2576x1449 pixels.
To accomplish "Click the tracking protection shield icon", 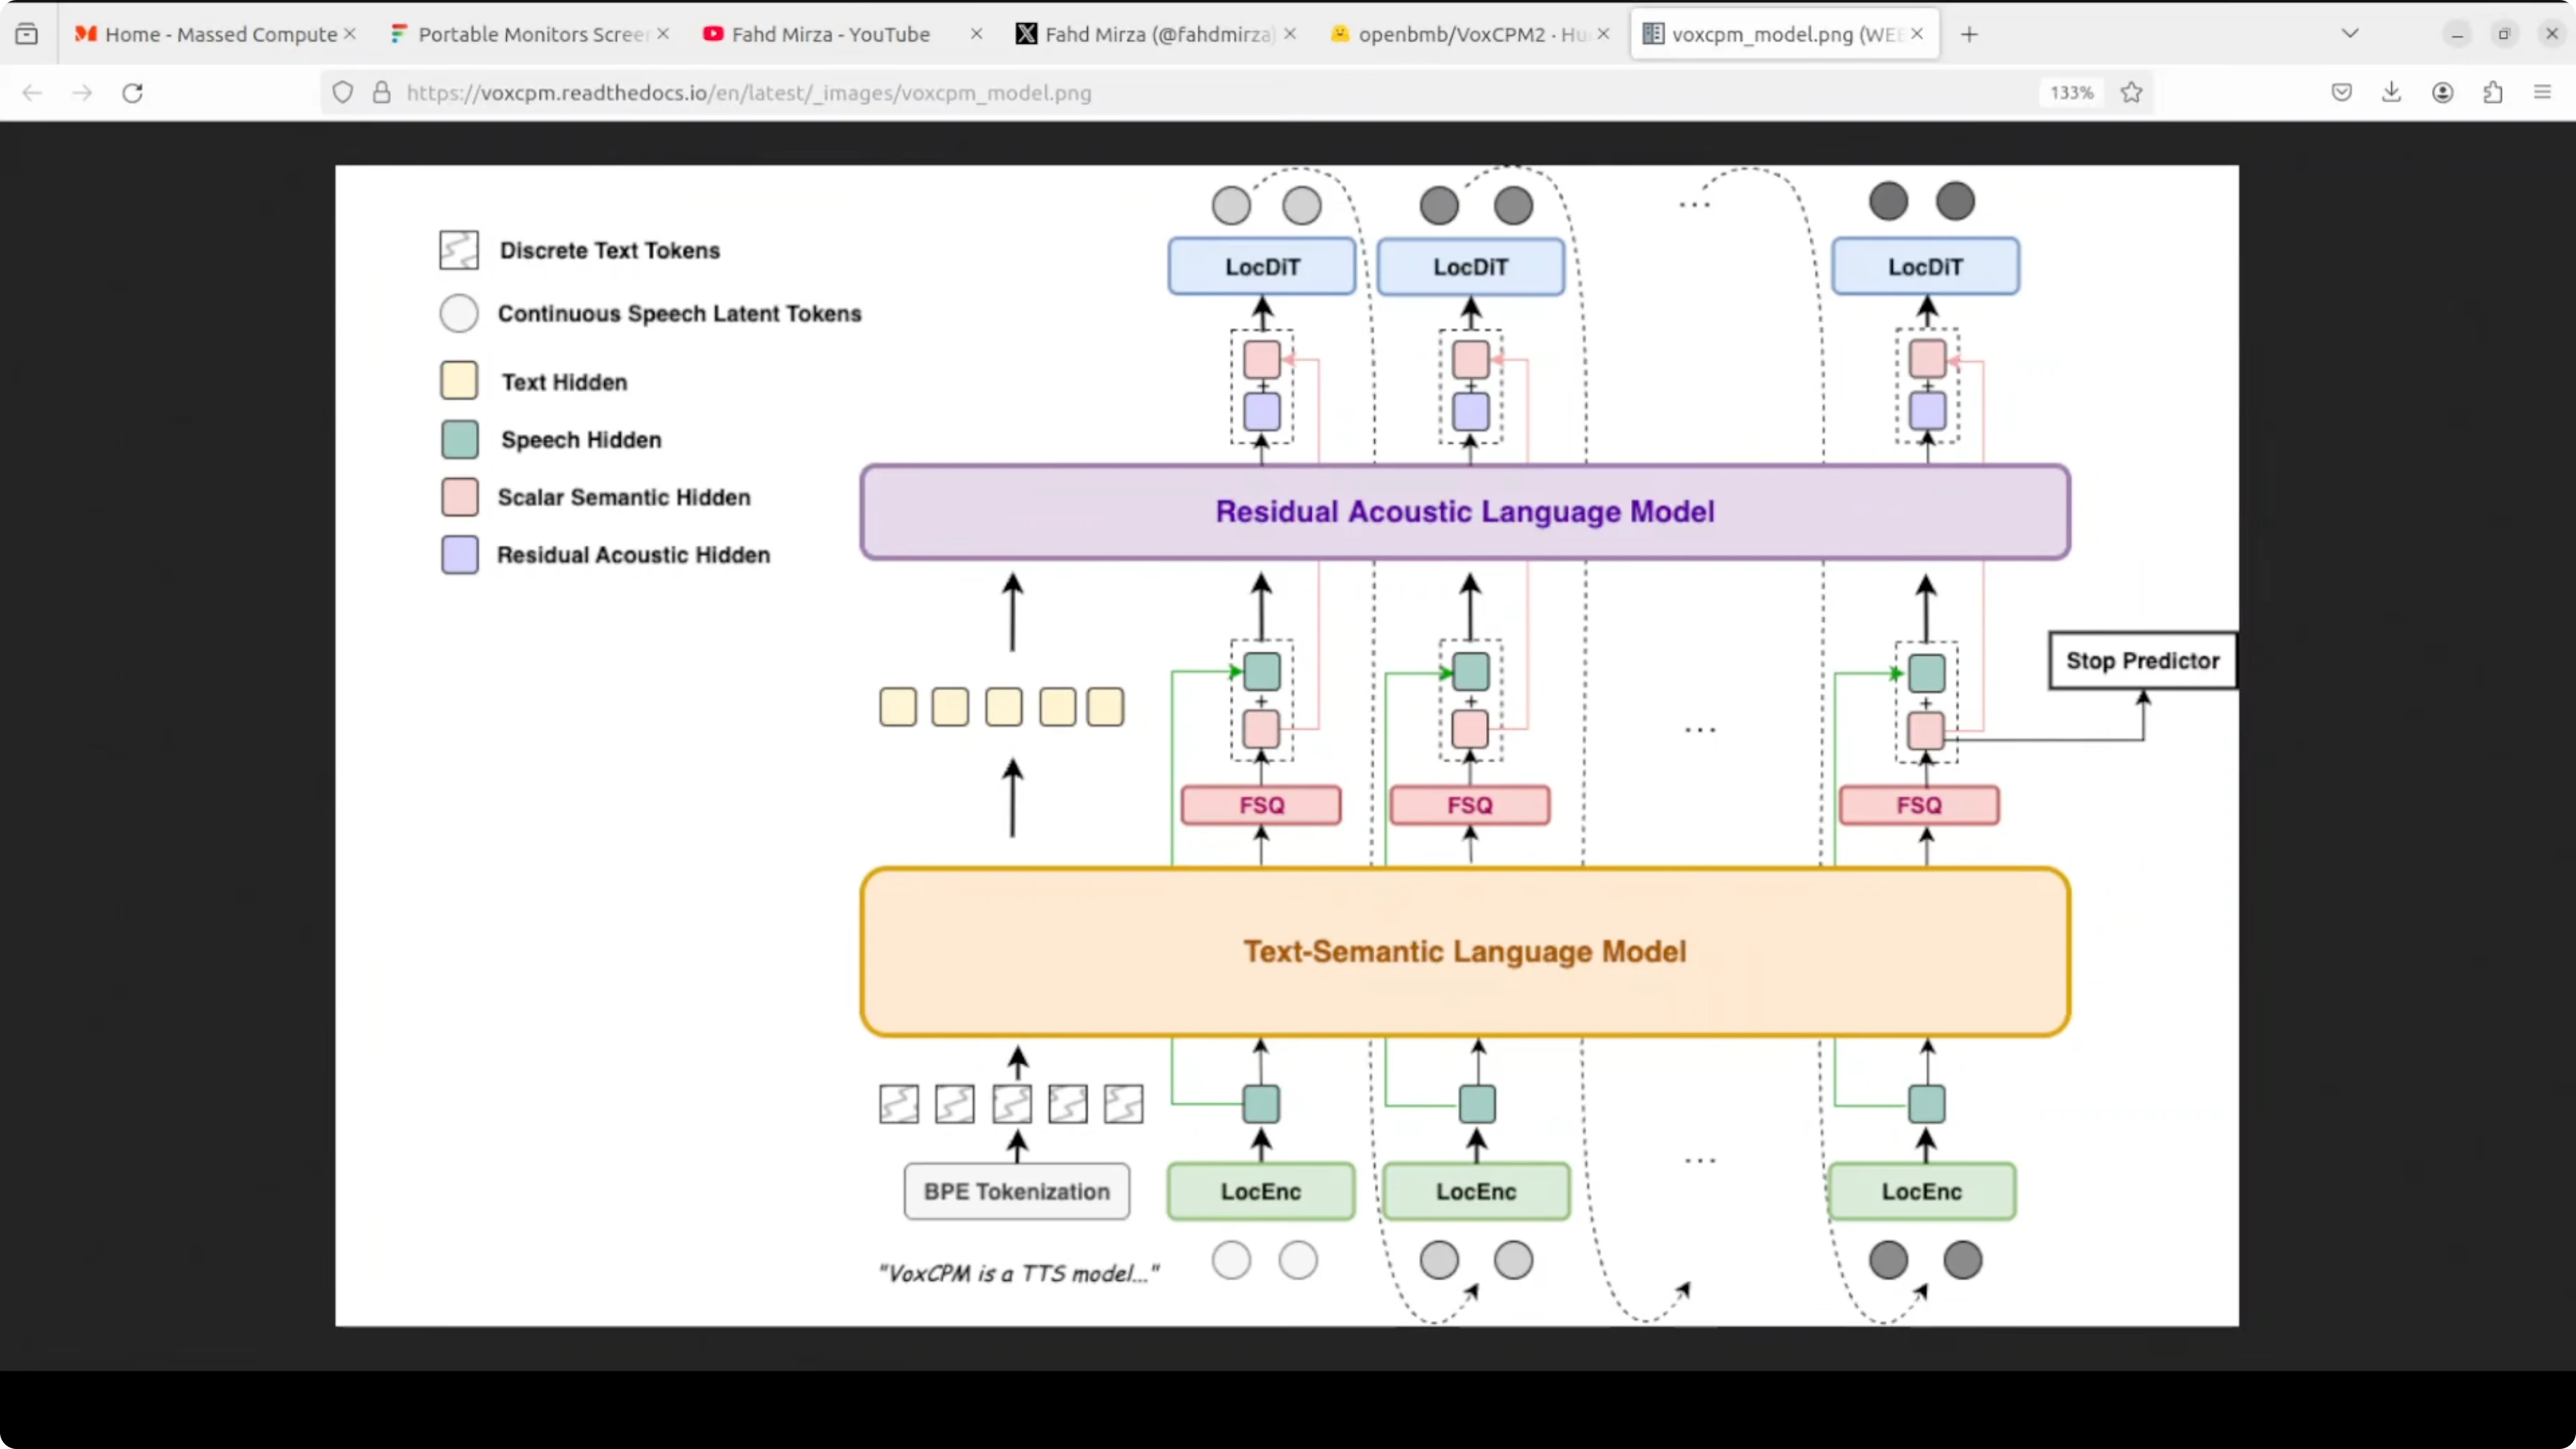I will [x=343, y=93].
